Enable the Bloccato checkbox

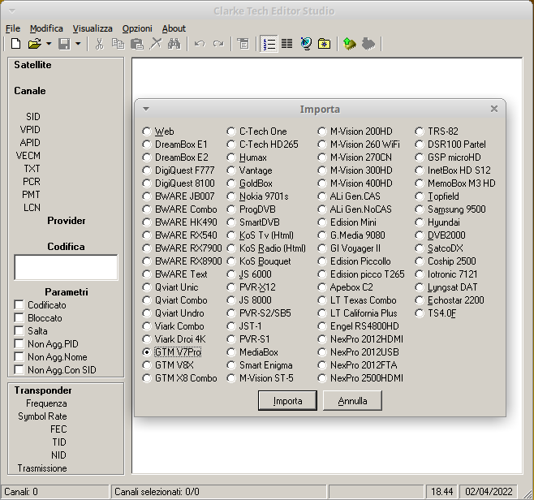[19, 318]
